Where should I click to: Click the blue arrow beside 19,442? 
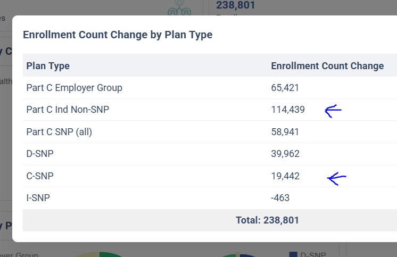pyautogui.click(x=337, y=178)
